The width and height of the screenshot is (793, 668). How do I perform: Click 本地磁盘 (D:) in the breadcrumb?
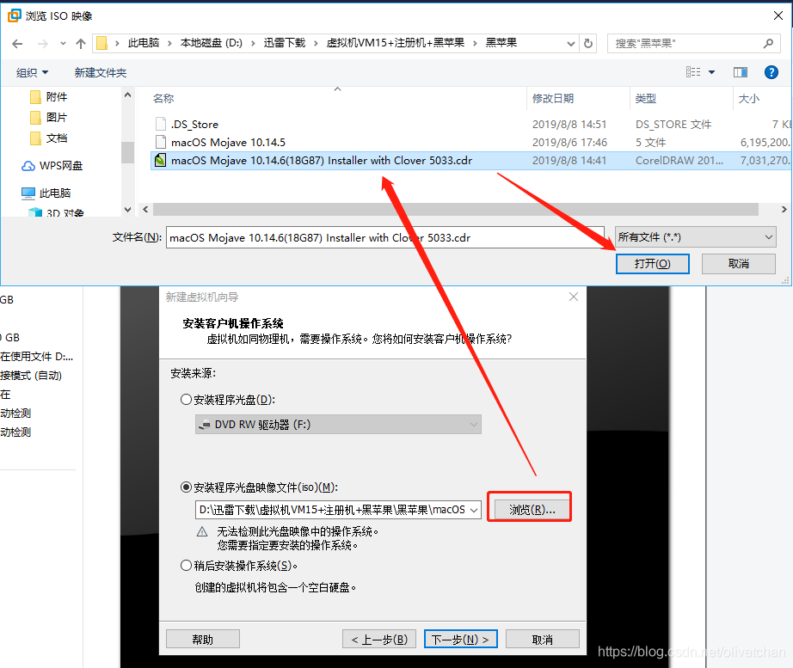(x=212, y=43)
